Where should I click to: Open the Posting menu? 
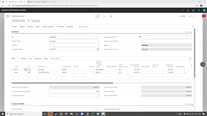tap(30, 26)
